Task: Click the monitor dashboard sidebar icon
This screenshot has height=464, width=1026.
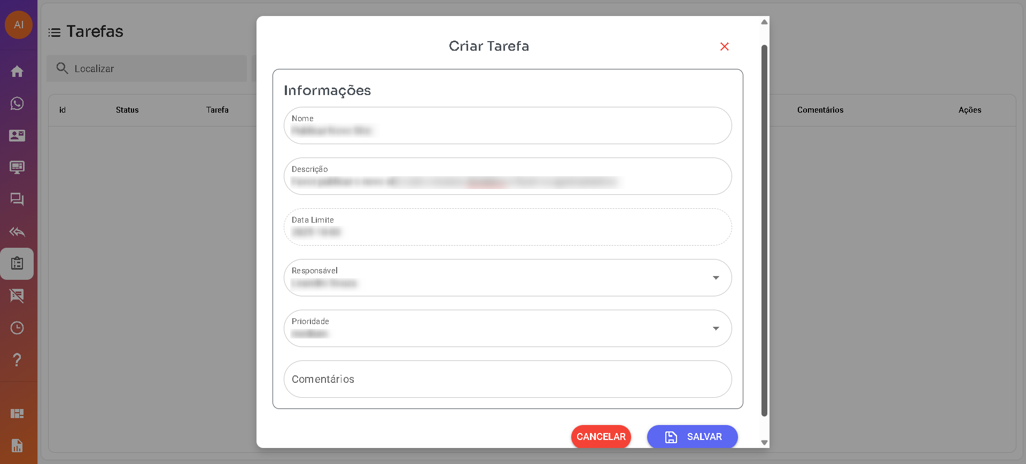Action: click(x=17, y=168)
